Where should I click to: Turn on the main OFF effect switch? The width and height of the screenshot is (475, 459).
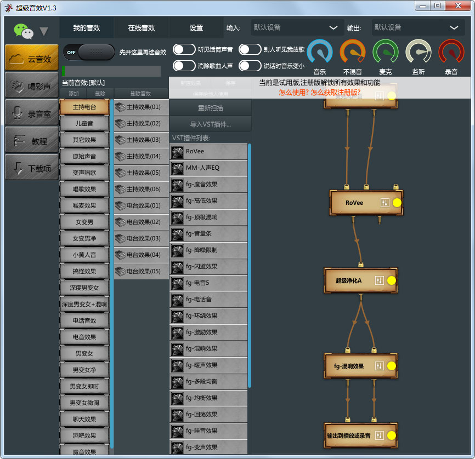89,52
